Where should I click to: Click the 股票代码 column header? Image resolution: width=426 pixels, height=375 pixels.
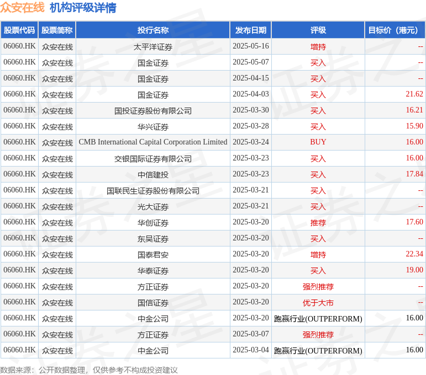[19, 30]
